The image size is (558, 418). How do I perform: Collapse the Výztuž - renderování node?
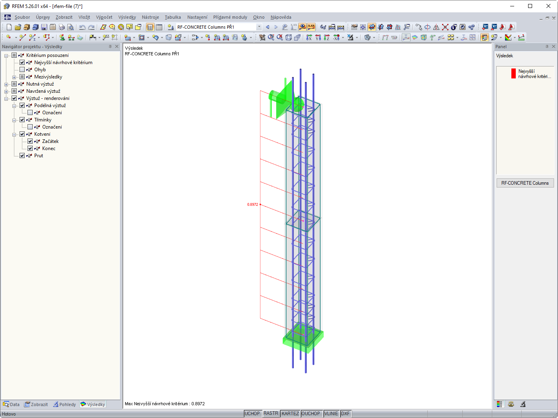tap(6, 99)
